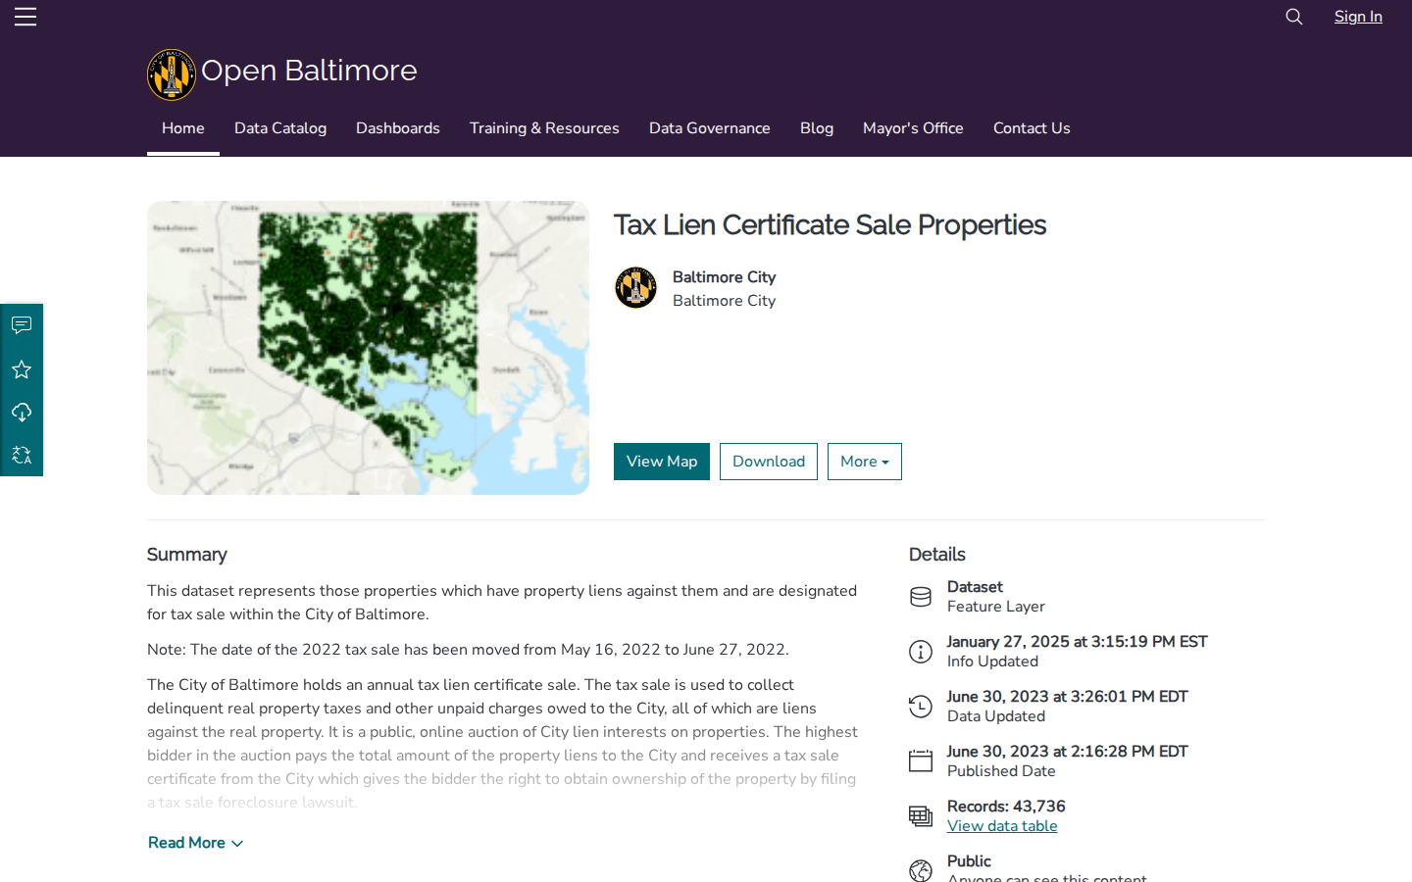Click the Public globe icon
This screenshot has width=1412, height=882.
(x=921, y=870)
